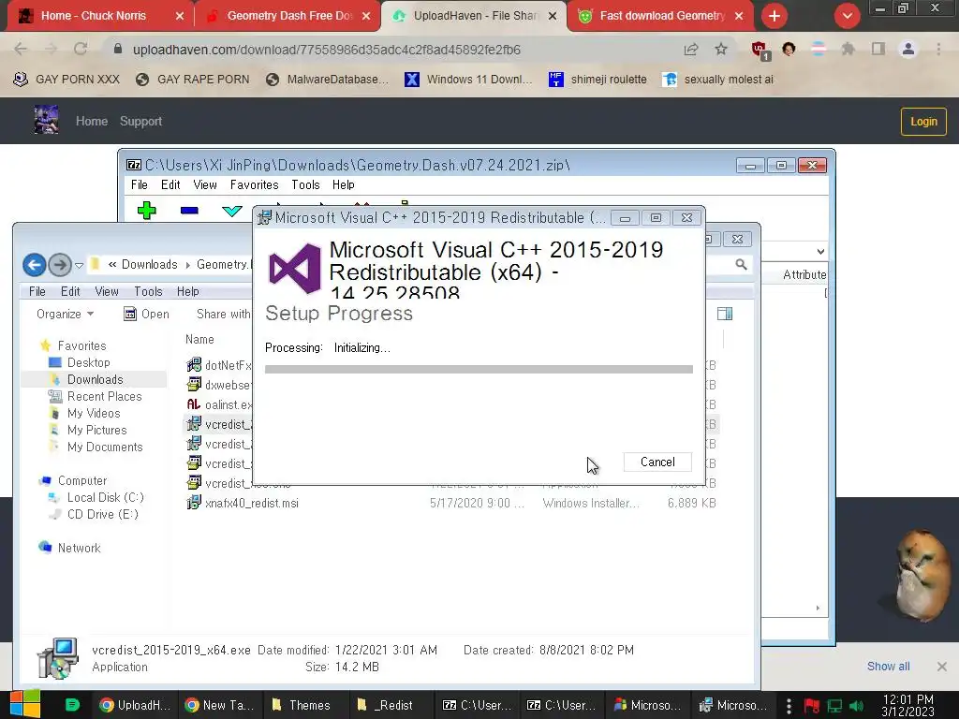959x719 pixels.
Task: Select My Pictures in navigation pane
Action: click(96, 430)
